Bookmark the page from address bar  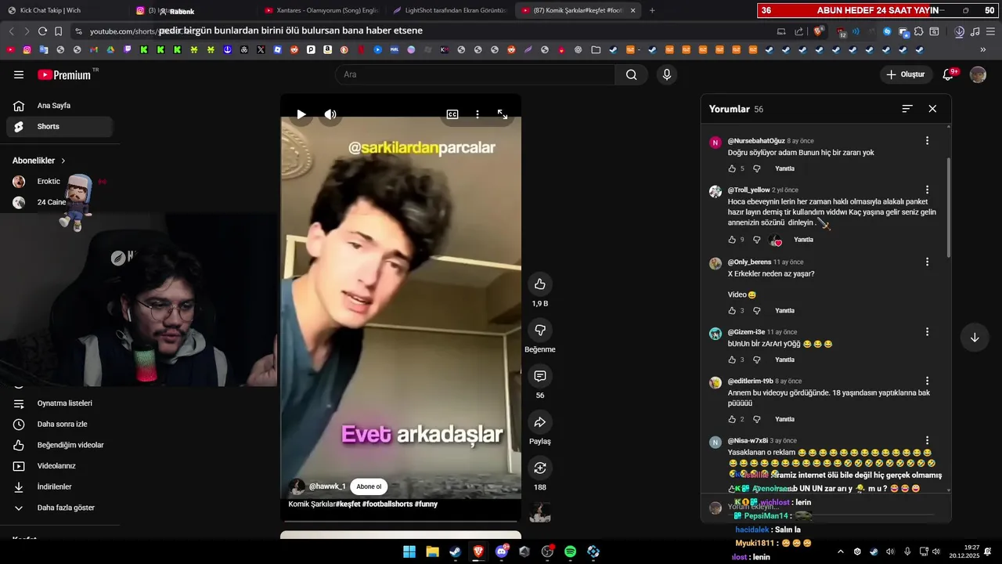pyautogui.click(x=58, y=31)
